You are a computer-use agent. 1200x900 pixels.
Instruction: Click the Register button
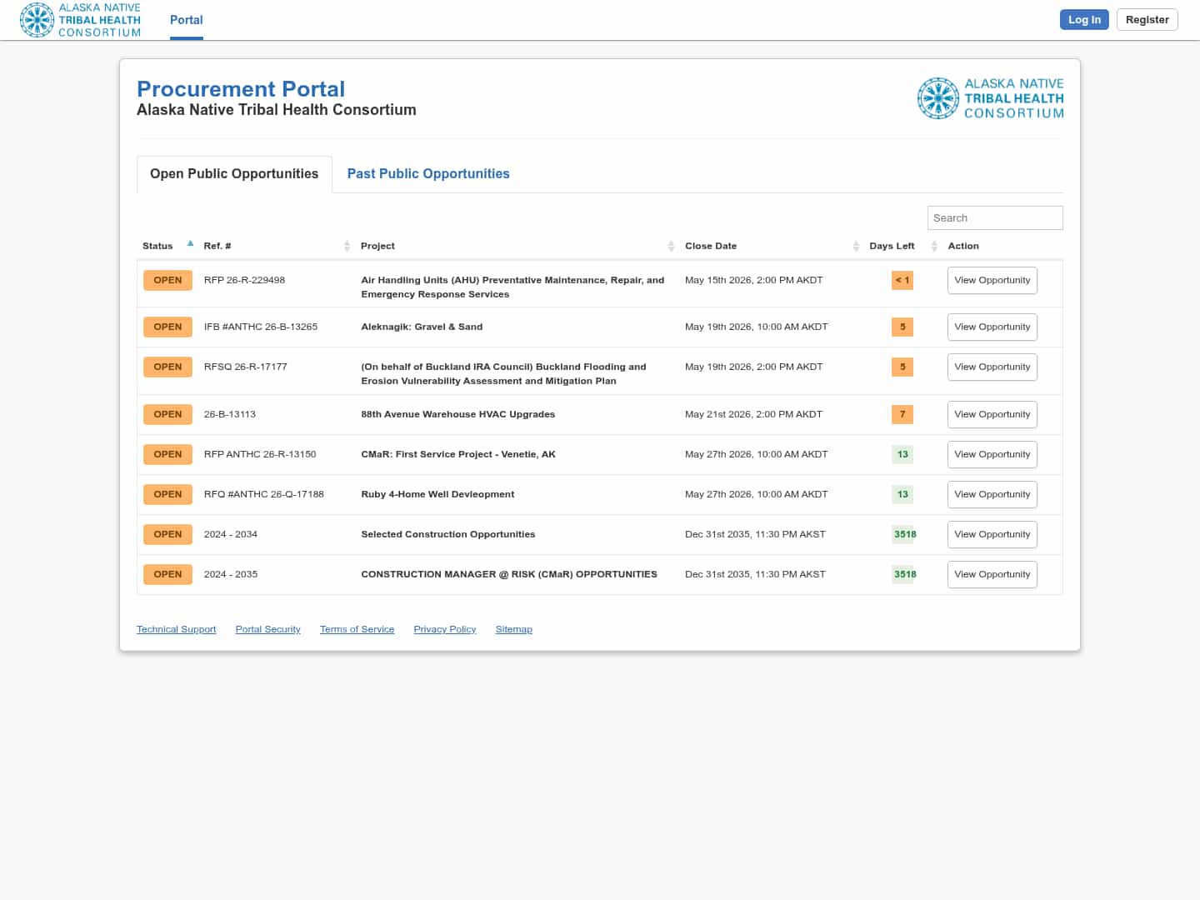point(1147,20)
